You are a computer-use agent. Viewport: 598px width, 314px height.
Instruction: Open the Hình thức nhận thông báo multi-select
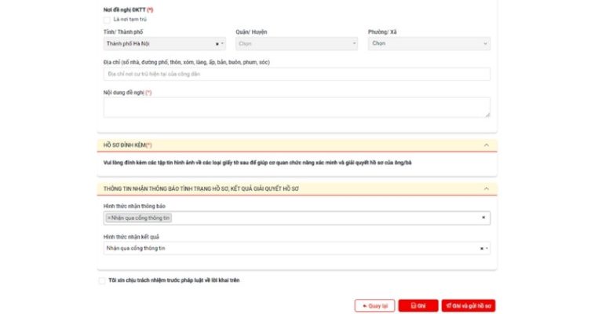tap(314, 217)
